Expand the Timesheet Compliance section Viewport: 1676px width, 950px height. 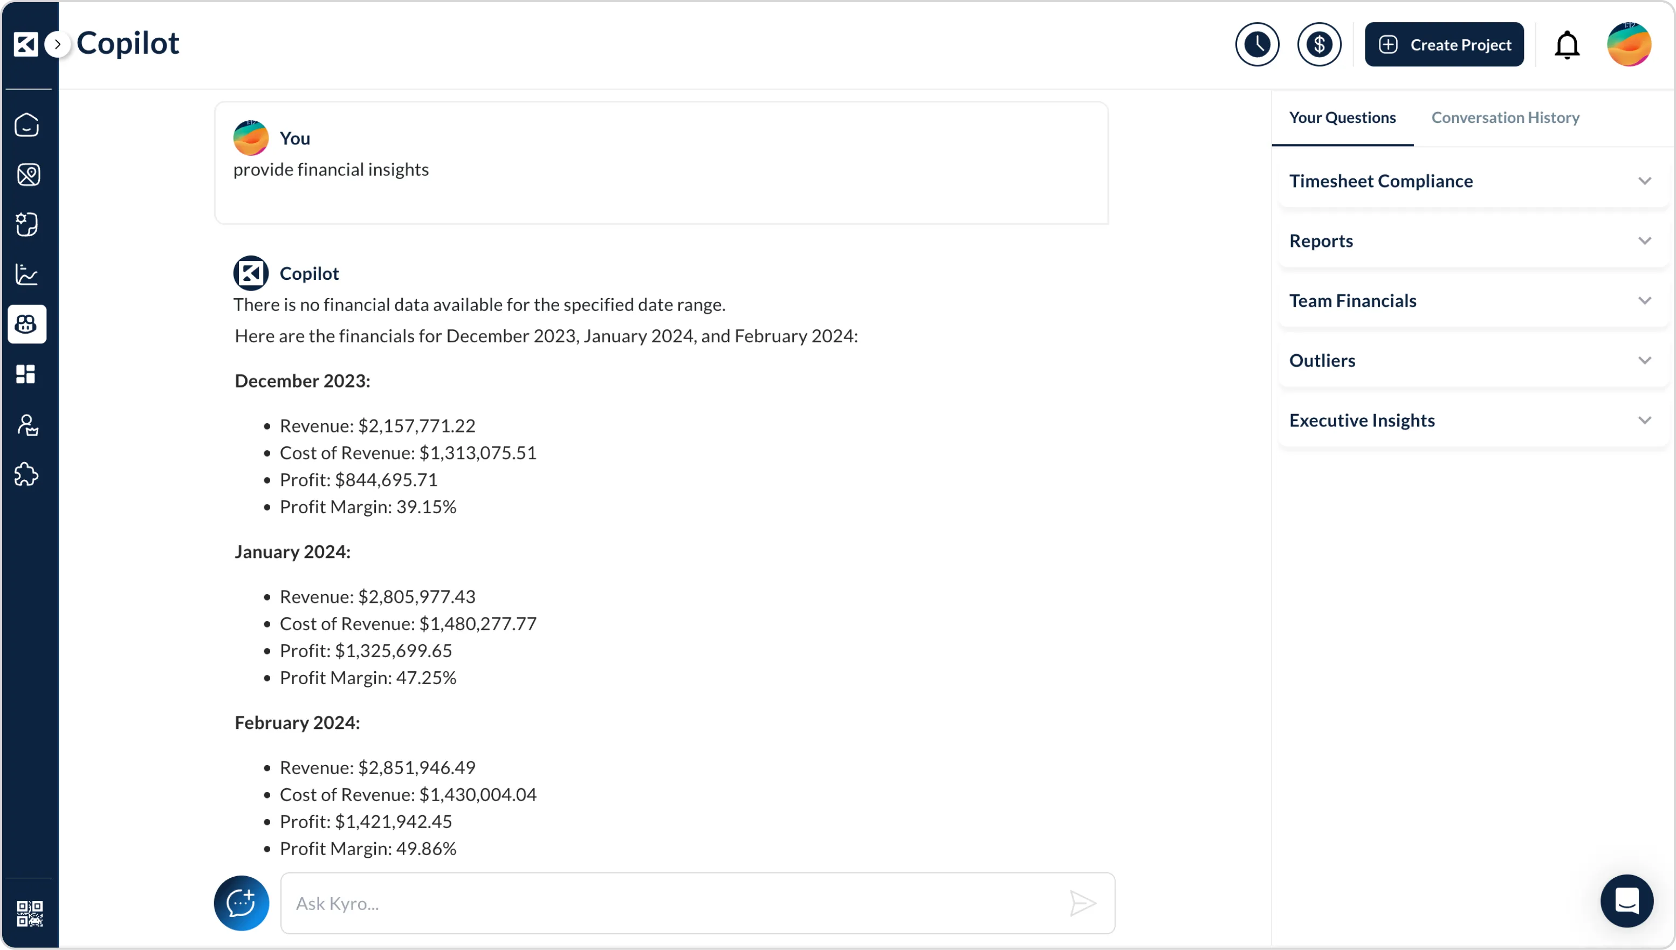point(1473,181)
